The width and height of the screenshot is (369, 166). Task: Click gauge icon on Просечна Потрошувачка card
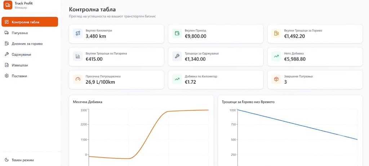click(x=78, y=79)
